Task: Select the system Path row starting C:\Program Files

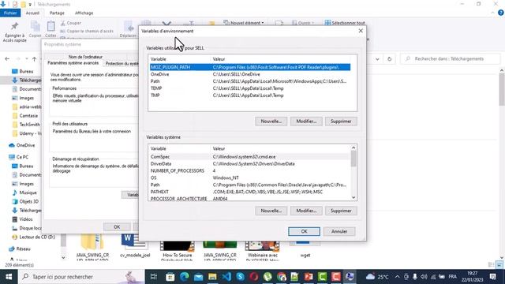Action: tap(250, 185)
